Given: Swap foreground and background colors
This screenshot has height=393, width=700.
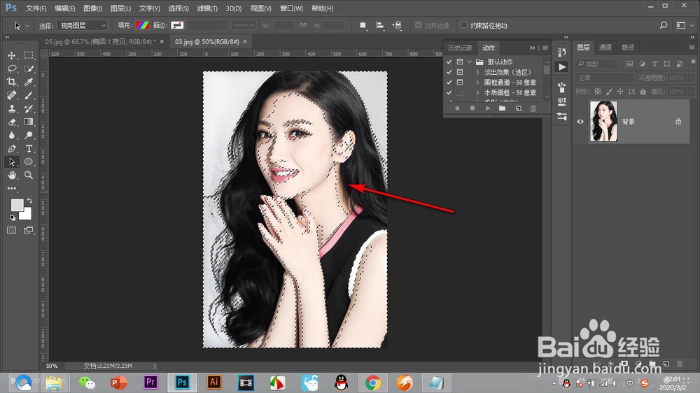Looking at the screenshot, I should 29,201.
